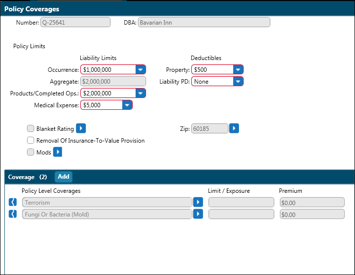Click the Terrorism premium field

click(x=312, y=202)
